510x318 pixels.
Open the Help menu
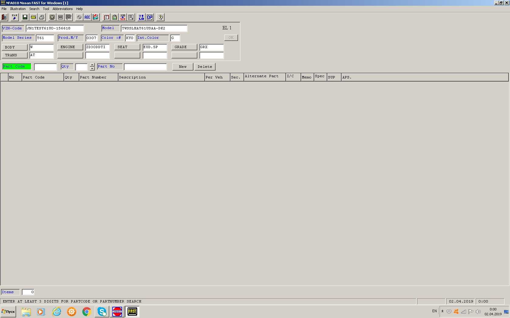click(80, 9)
